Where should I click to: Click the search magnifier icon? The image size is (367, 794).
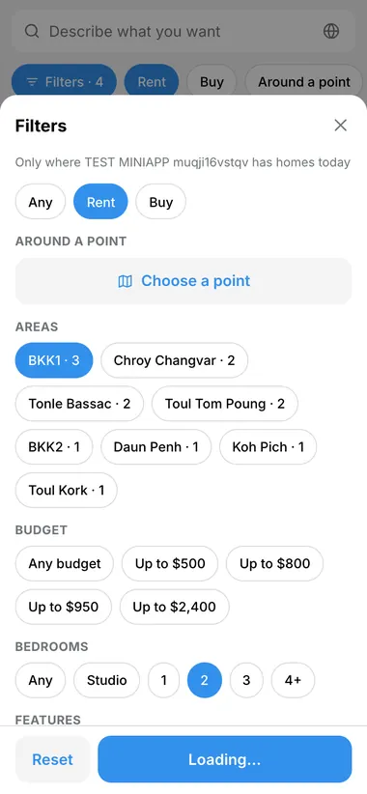tap(32, 32)
